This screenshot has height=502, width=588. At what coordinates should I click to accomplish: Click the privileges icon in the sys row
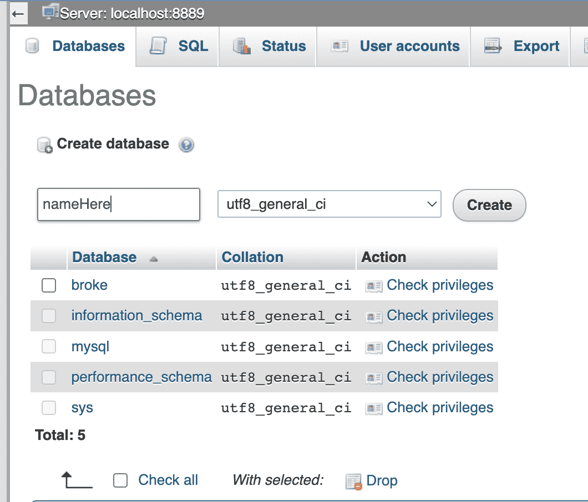tap(374, 408)
